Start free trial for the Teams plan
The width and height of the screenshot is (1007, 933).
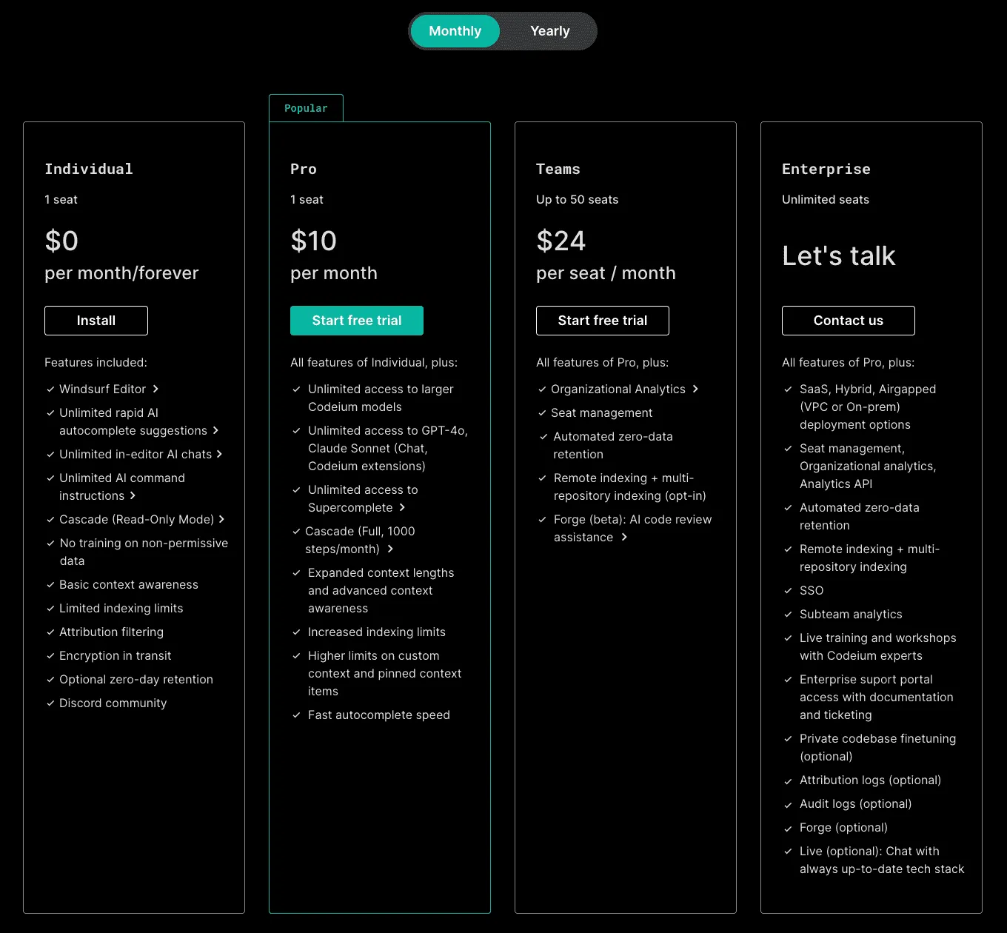(602, 321)
